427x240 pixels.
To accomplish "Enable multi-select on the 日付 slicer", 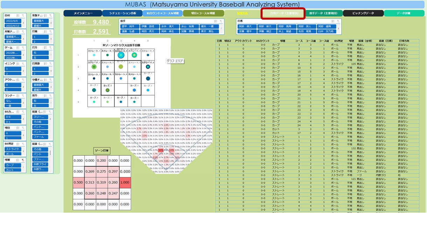I will tap(18, 15).
